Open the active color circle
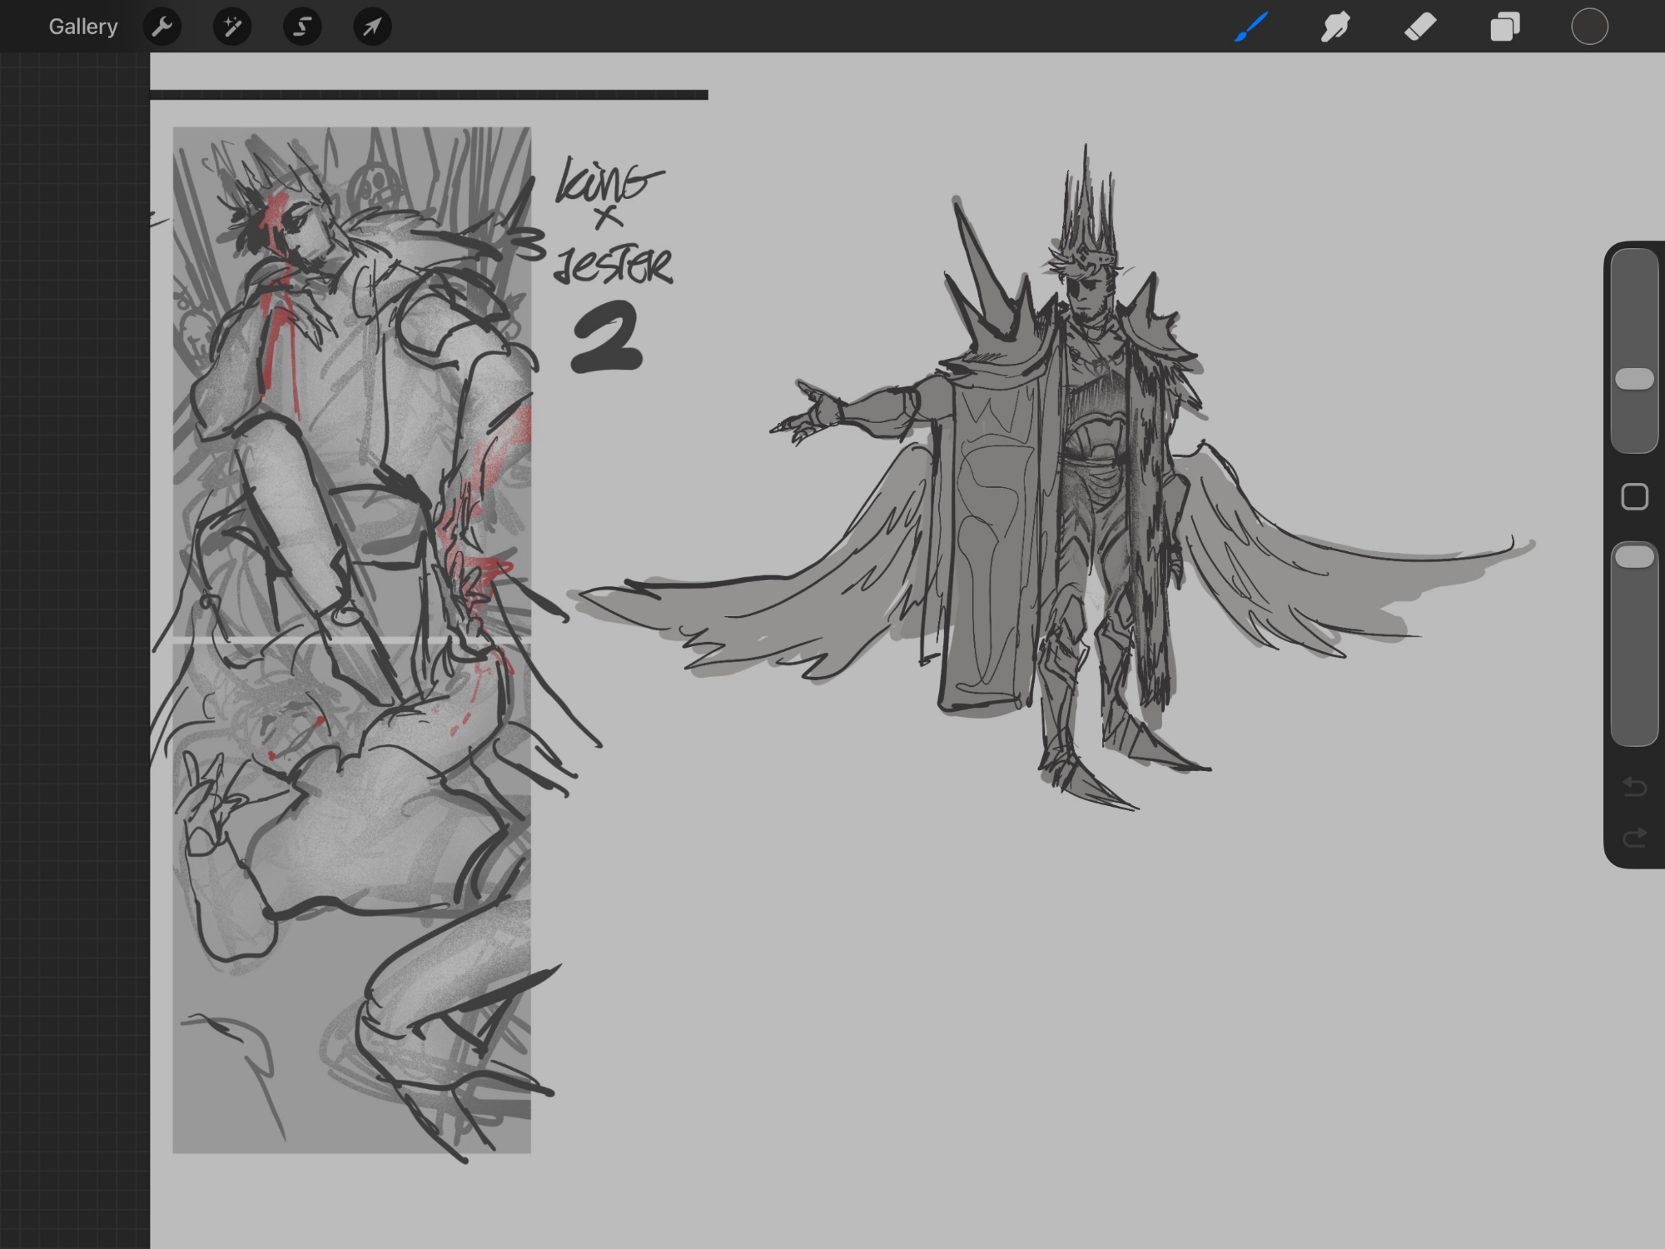 coord(1589,27)
